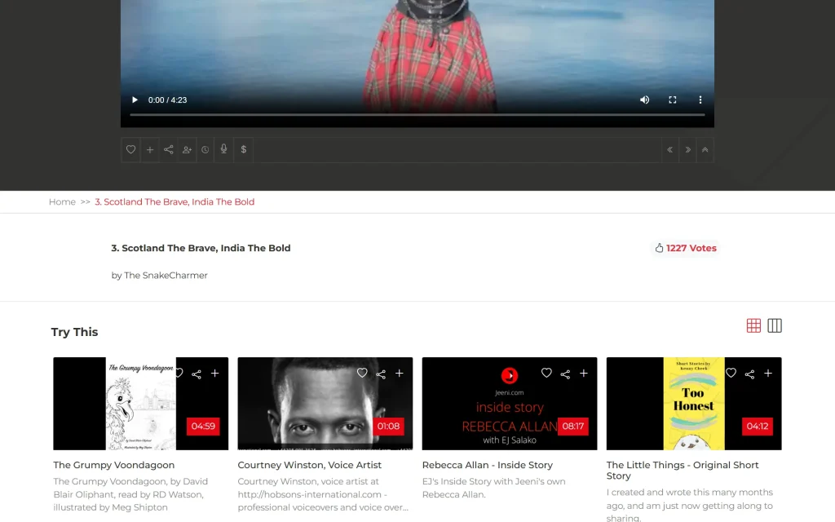835x522 pixels.
Task: Click the microphone icon in toolbar
Action: pyautogui.click(x=223, y=150)
